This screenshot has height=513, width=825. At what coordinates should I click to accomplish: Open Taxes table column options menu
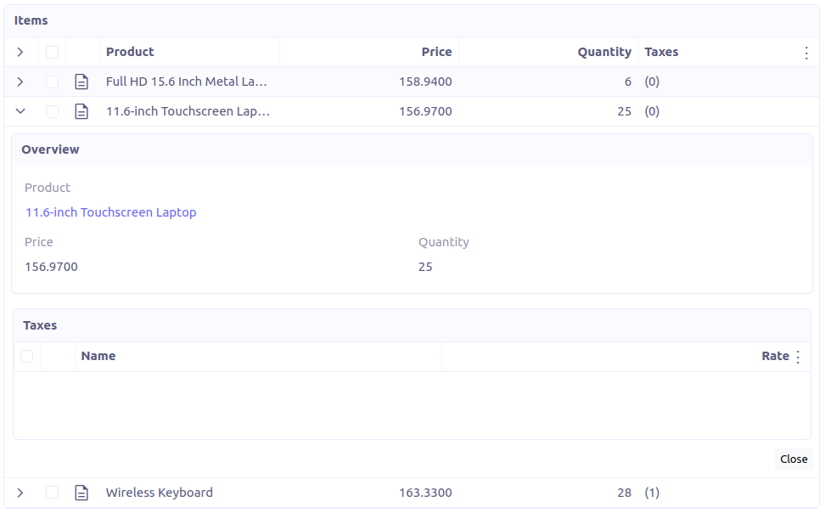point(797,357)
